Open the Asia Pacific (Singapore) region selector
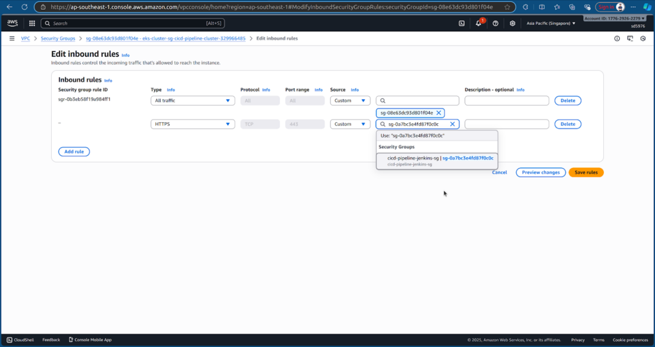This screenshot has width=655, height=347. (x=551, y=23)
